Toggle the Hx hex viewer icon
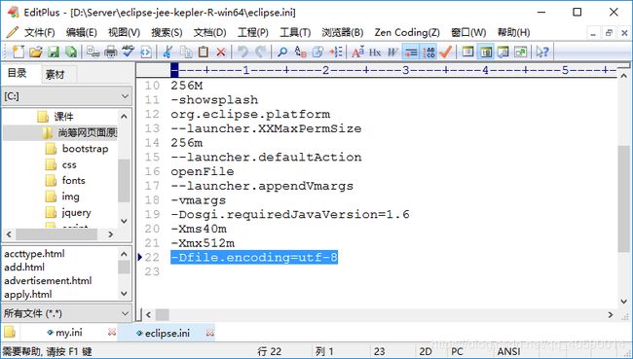This screenshot has height=359, width=633. click(x=375, y=52)
